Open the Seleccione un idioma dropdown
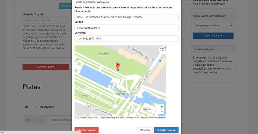258x134 pixels. (213, 25)
